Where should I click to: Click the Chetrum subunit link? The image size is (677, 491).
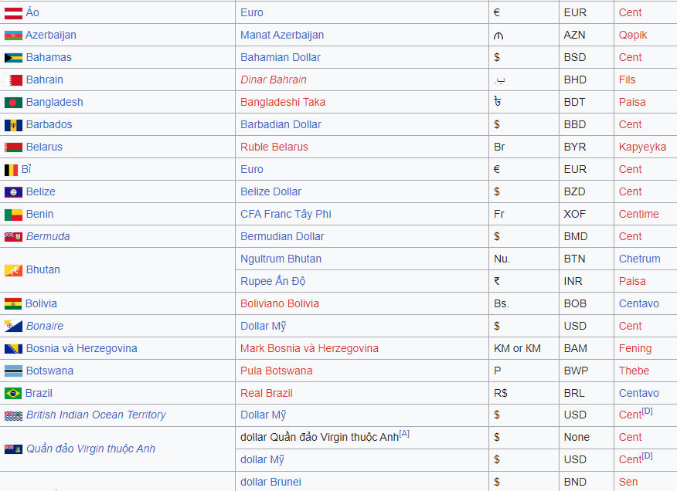tap(639, 259)
